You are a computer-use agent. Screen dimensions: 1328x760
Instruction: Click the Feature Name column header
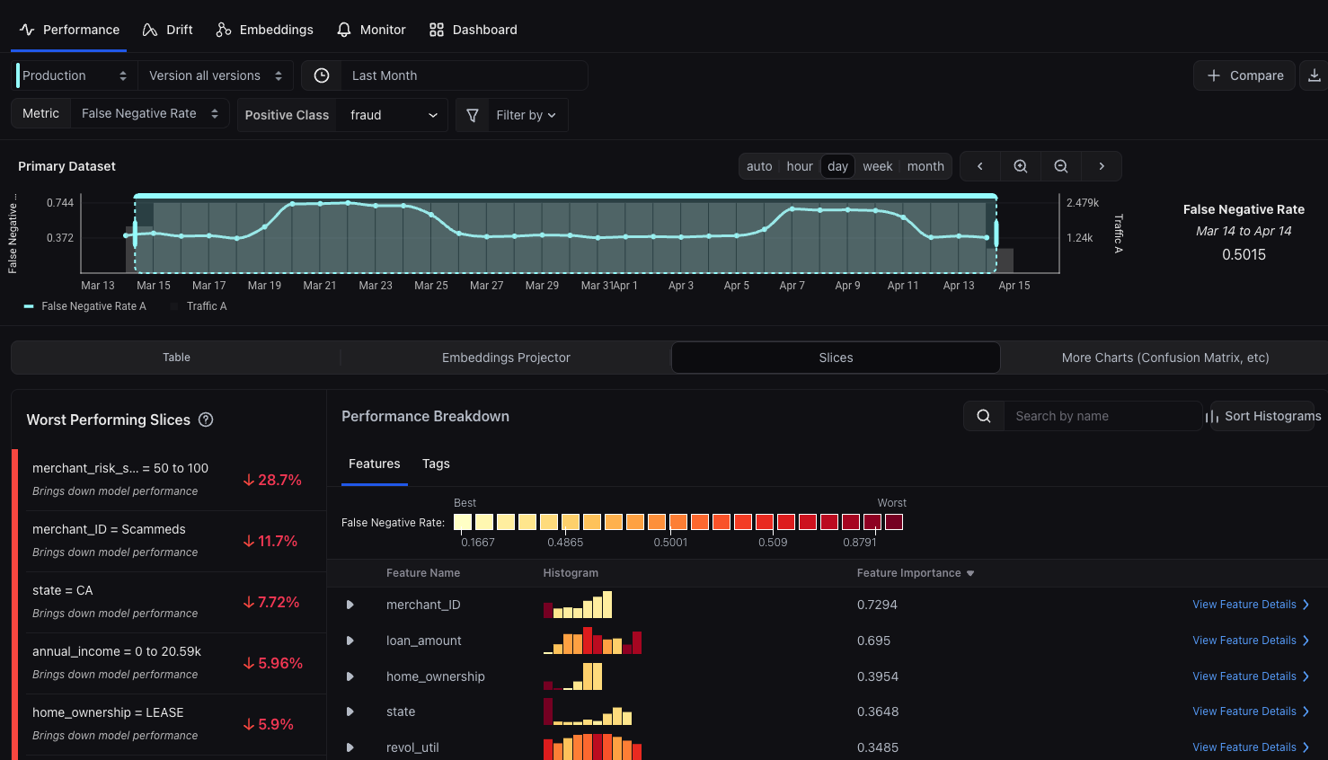point(423,573)
